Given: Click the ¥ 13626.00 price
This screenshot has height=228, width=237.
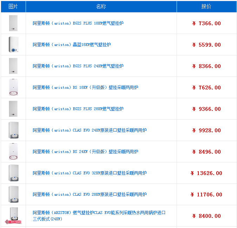Looking at the screenshot, I should coord(206,173).
